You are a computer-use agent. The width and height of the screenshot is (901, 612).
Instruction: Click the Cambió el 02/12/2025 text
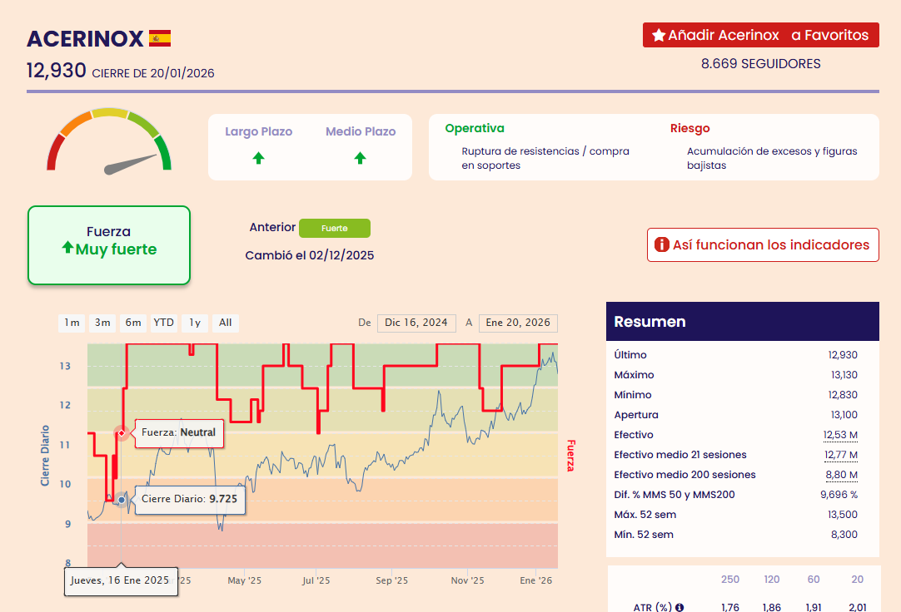coord(310,256)
